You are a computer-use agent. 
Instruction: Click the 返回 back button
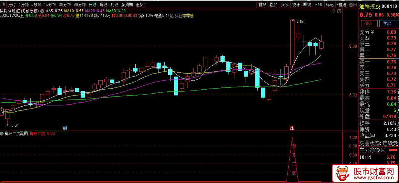point(353,5)
